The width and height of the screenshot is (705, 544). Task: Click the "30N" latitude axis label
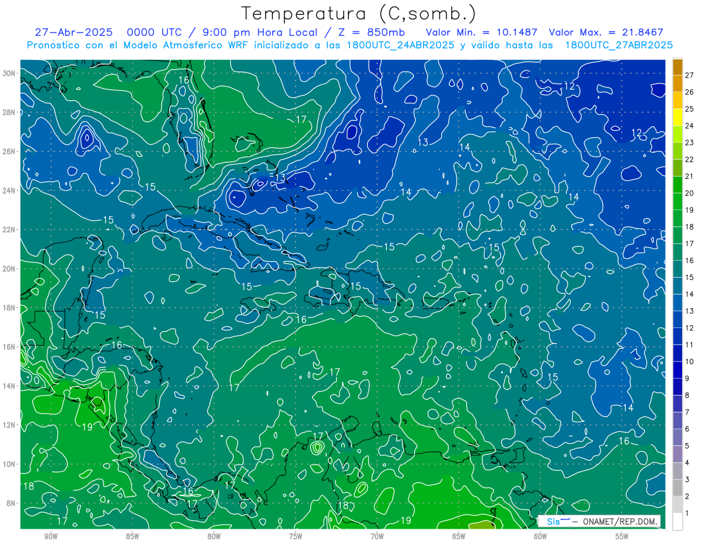point(8,73)
